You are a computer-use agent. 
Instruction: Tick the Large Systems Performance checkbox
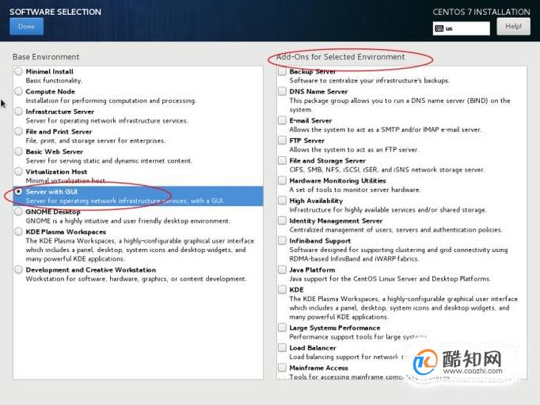282,327
